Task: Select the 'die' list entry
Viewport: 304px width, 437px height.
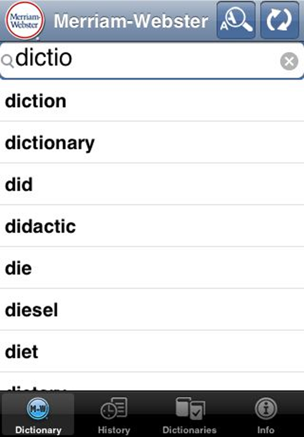Action: tap(18, 268)
